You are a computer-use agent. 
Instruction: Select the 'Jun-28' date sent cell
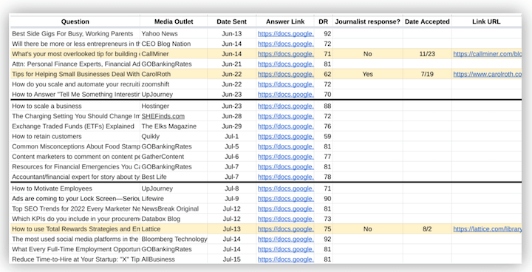click(x=232, y=116)
